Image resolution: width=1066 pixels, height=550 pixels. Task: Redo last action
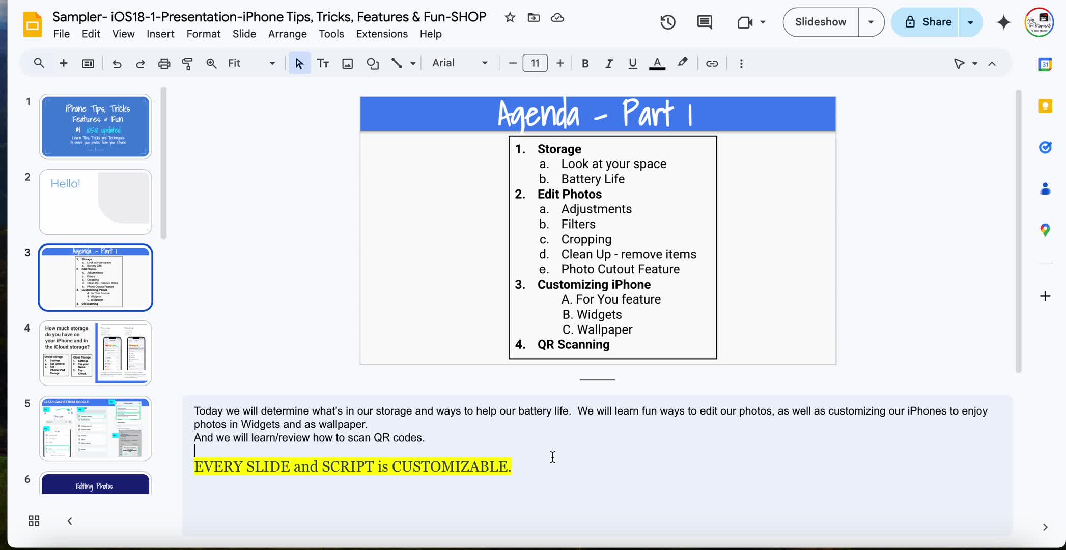141,63
